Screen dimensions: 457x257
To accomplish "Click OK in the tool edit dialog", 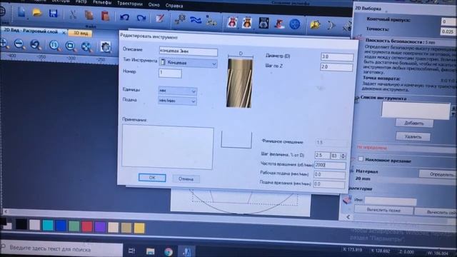I will [152, 178].
